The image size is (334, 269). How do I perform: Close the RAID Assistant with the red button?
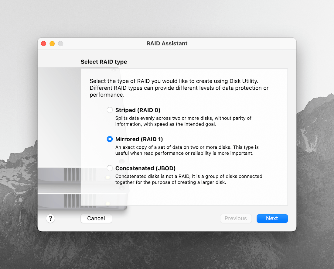click(x=43, y=43)
